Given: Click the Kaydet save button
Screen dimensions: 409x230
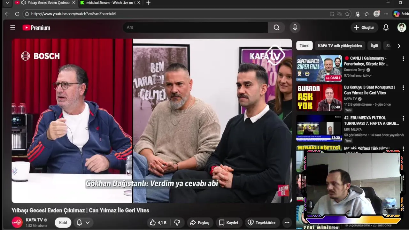Looking at the screenshot, I should click(229, 223).
